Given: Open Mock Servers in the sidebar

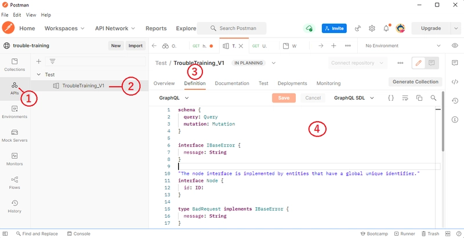Looking at the screenshot, I should coord(14,135).
